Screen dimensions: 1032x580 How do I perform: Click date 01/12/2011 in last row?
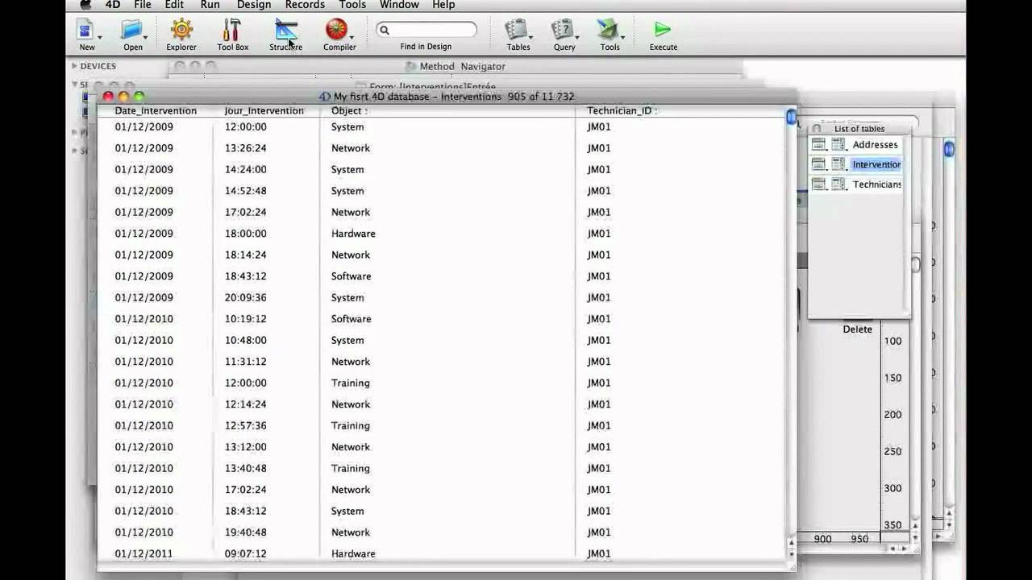tap(144, 553)
